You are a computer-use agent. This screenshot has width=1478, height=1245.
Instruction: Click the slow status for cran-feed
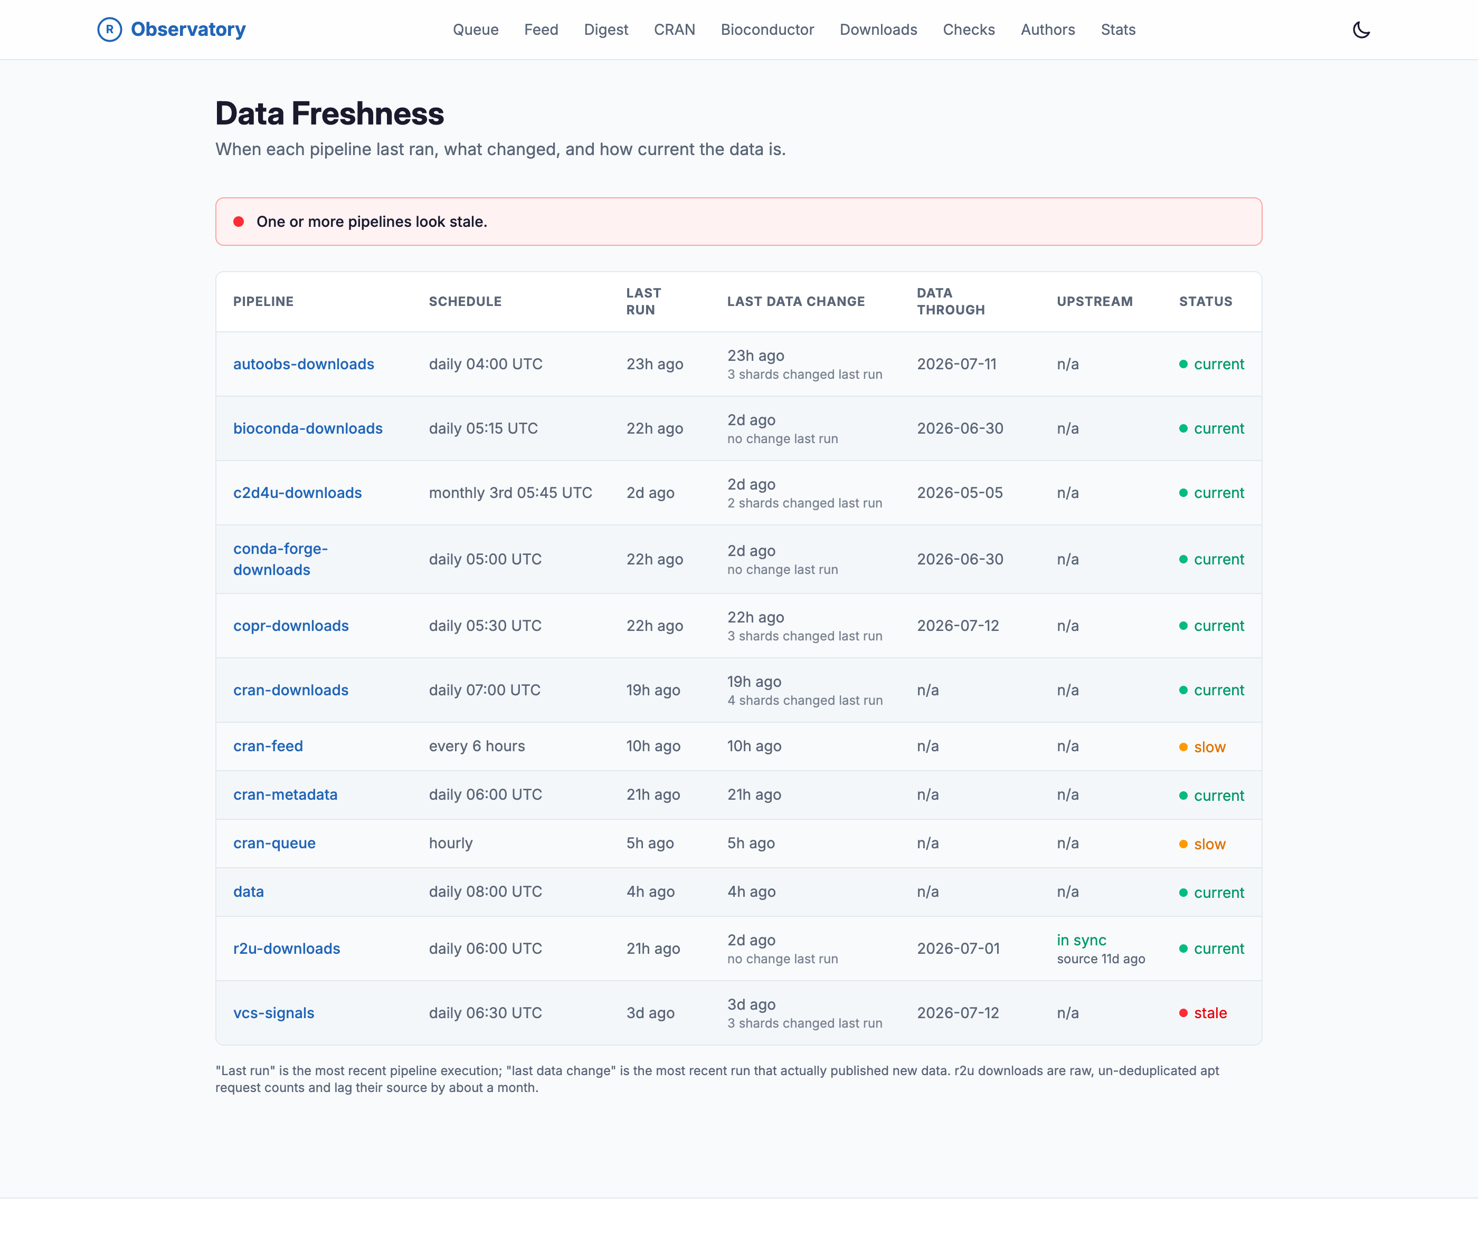point(1202,746)
